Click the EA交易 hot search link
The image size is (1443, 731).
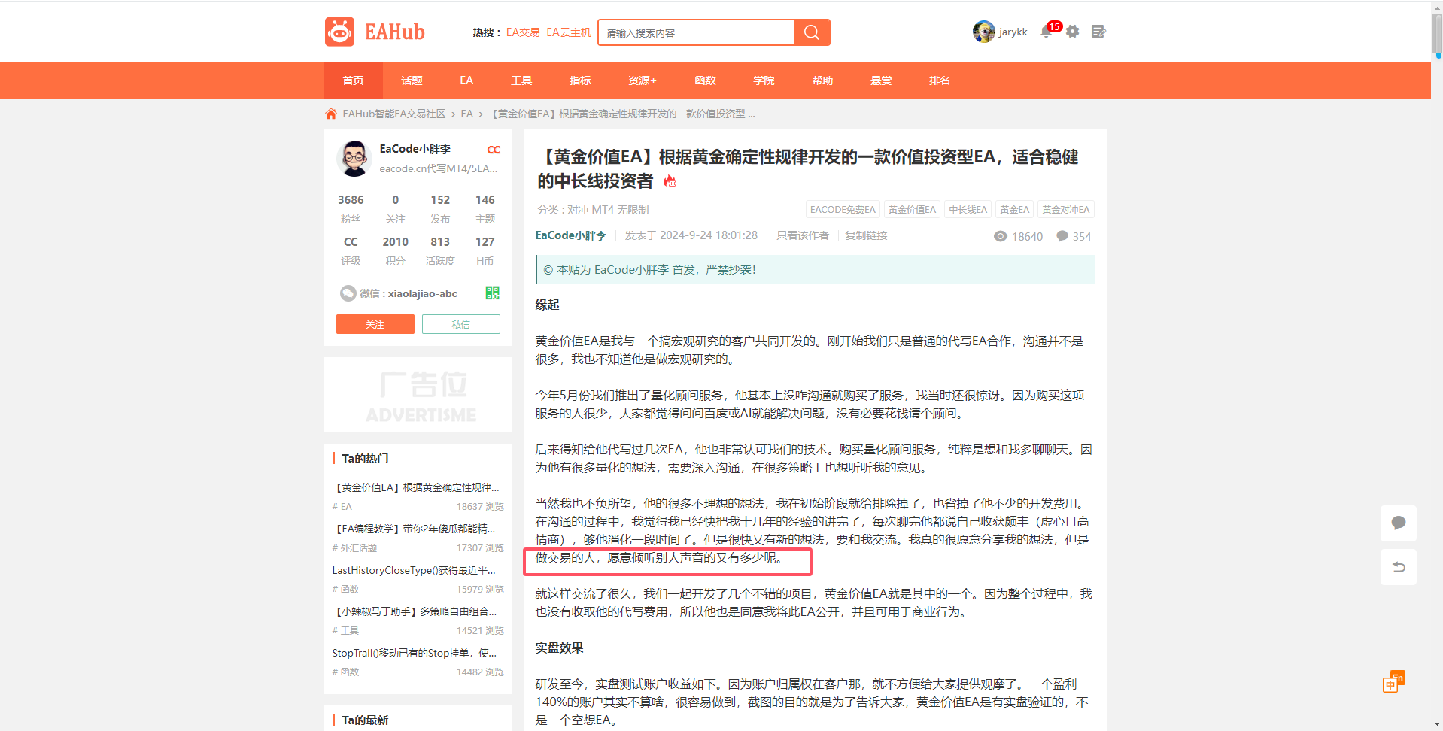(x=523, y=32)
